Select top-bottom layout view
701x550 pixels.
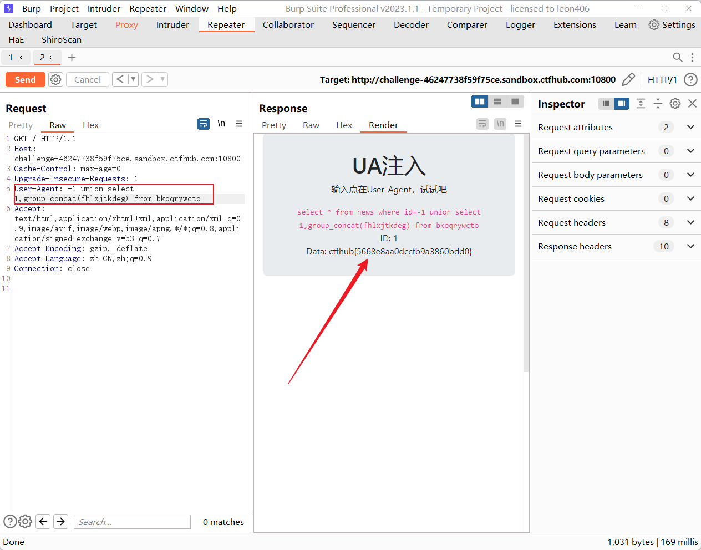497,101
